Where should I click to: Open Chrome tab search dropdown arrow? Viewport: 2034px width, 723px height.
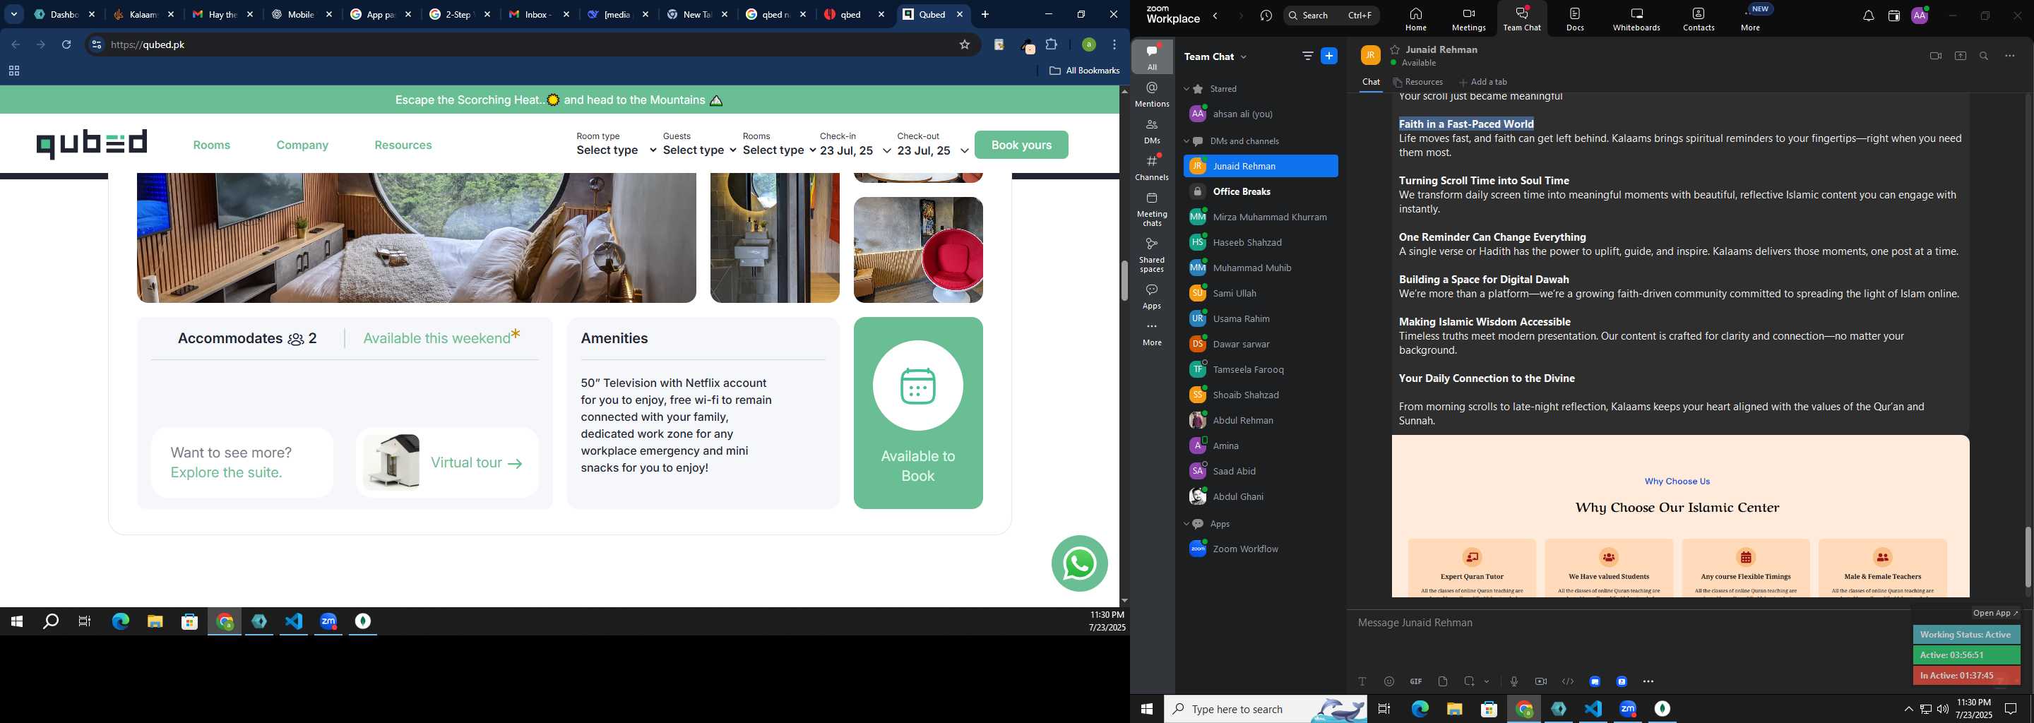[14, 14]
